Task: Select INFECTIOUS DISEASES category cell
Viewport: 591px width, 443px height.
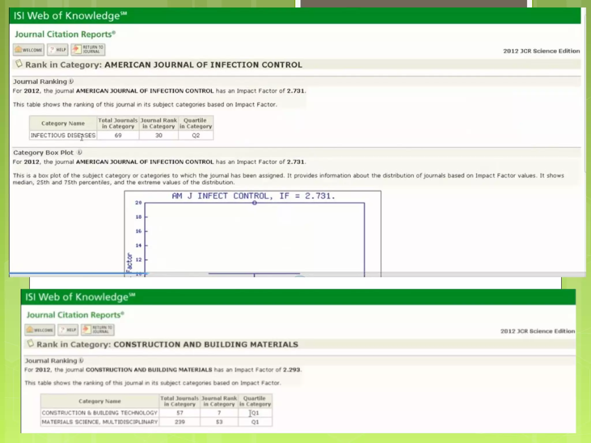Action: (x=63, y=135)
